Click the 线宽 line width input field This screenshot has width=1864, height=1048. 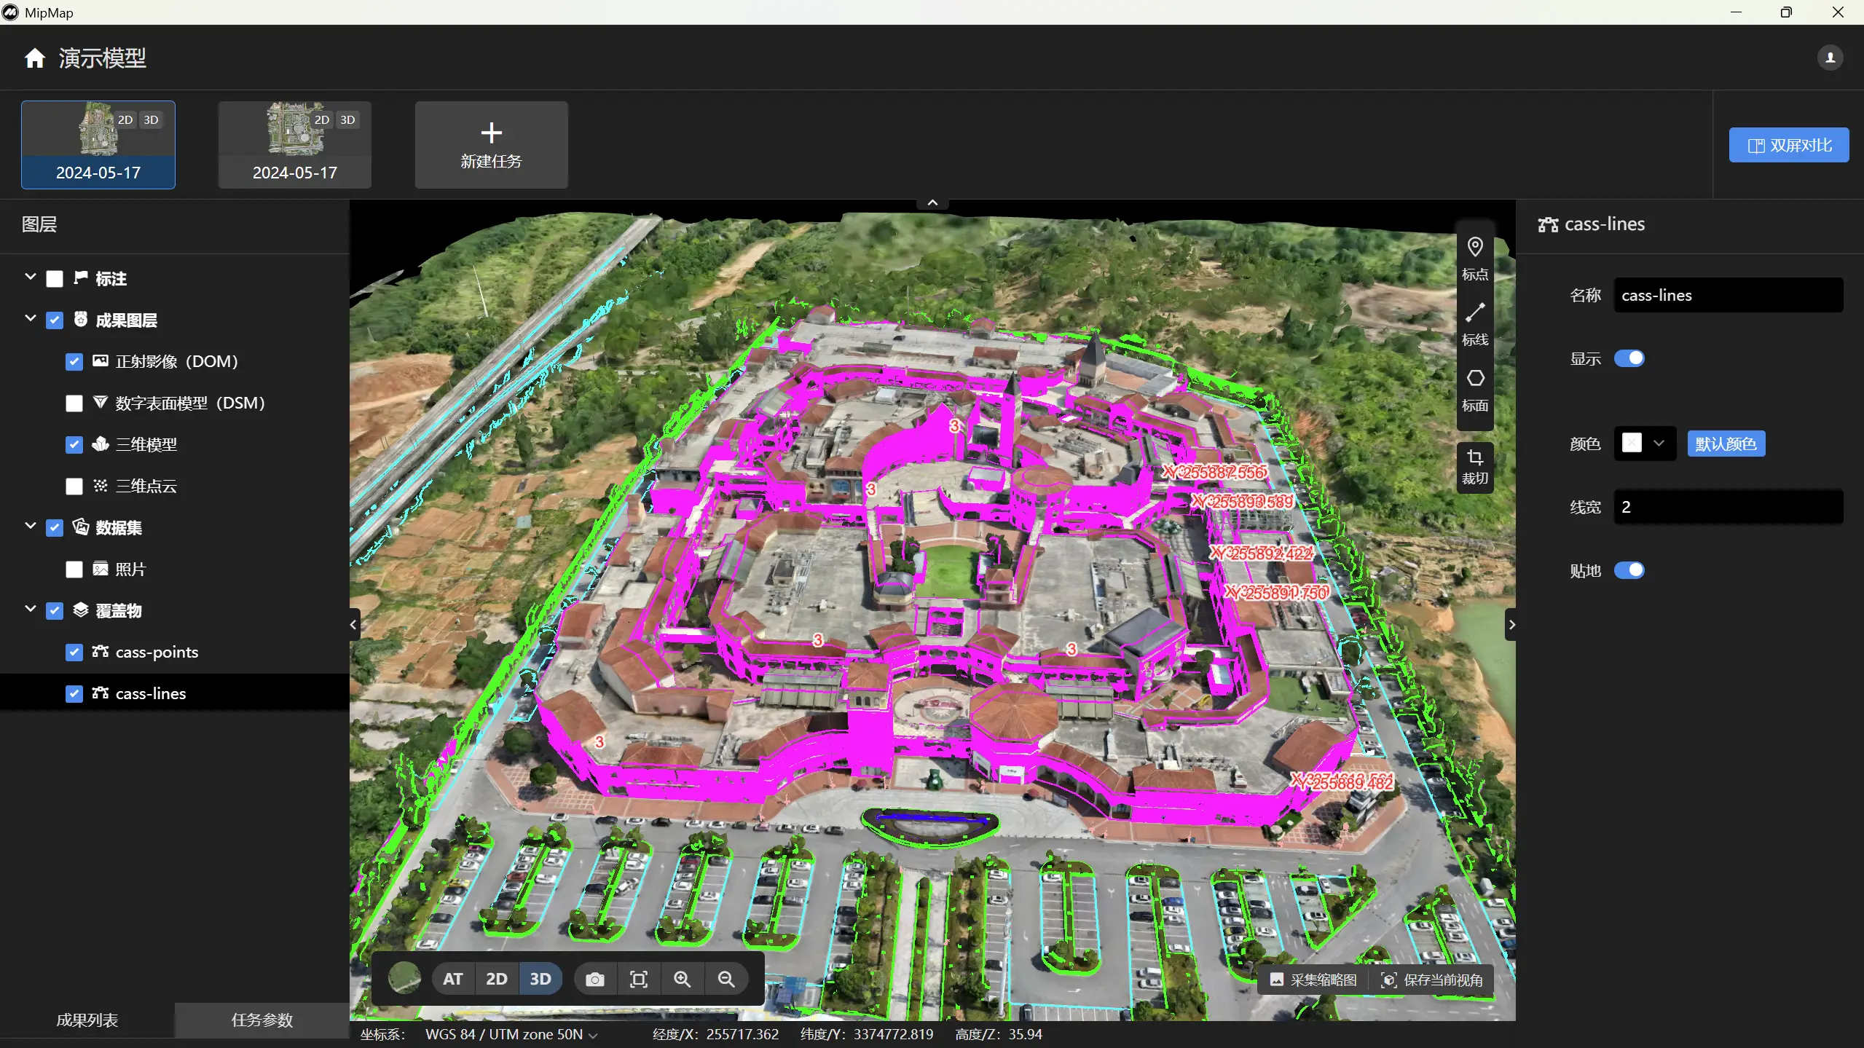[x=1727, y=507]
